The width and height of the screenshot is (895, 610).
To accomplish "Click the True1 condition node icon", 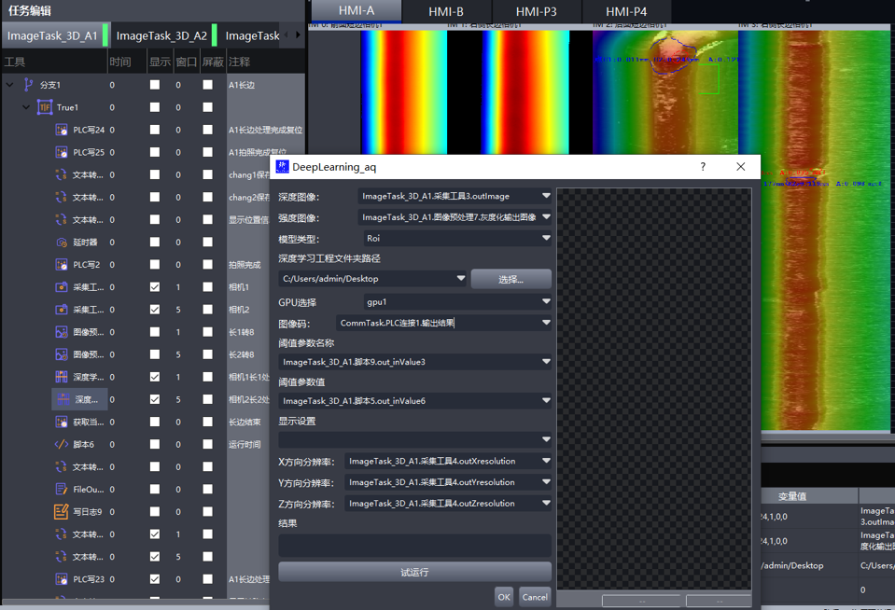I will [45, 107].
